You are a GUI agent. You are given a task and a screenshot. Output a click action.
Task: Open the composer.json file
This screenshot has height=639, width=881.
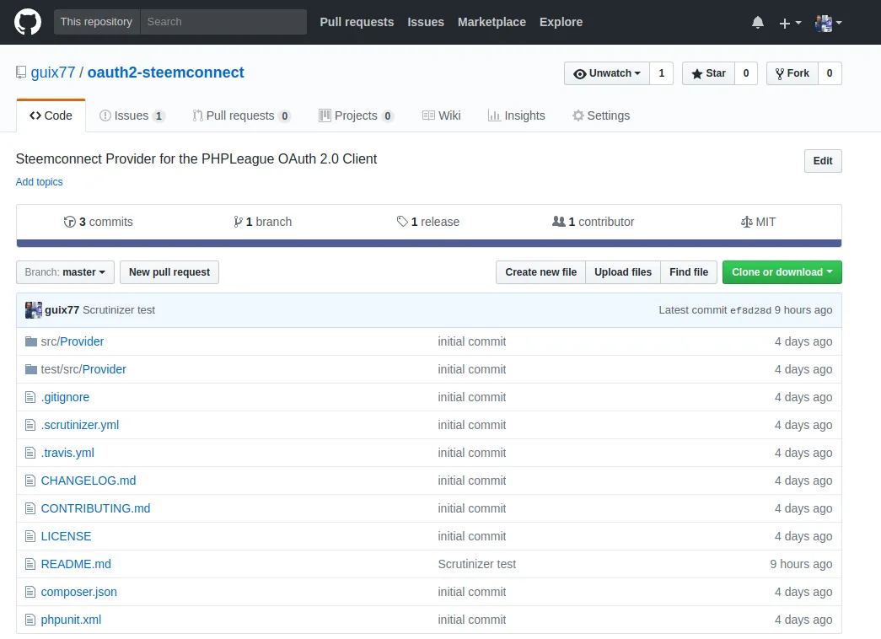pos(78,592)
